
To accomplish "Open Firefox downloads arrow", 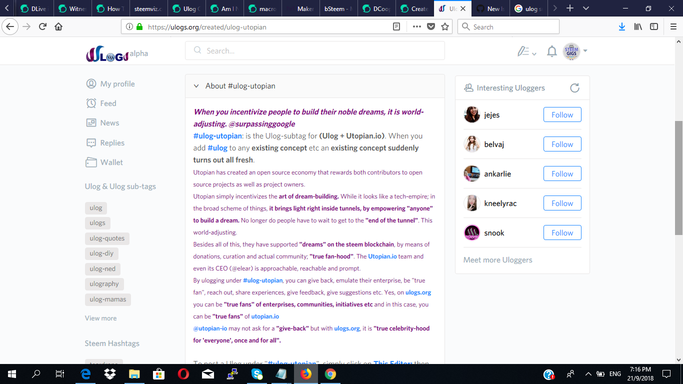I will coord(622,27).
